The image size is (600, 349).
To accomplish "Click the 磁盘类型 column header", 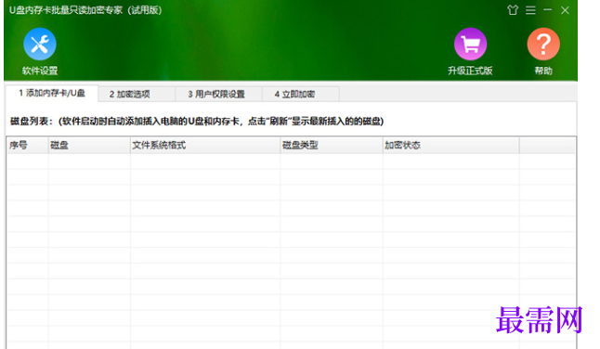I will point(332,145).
